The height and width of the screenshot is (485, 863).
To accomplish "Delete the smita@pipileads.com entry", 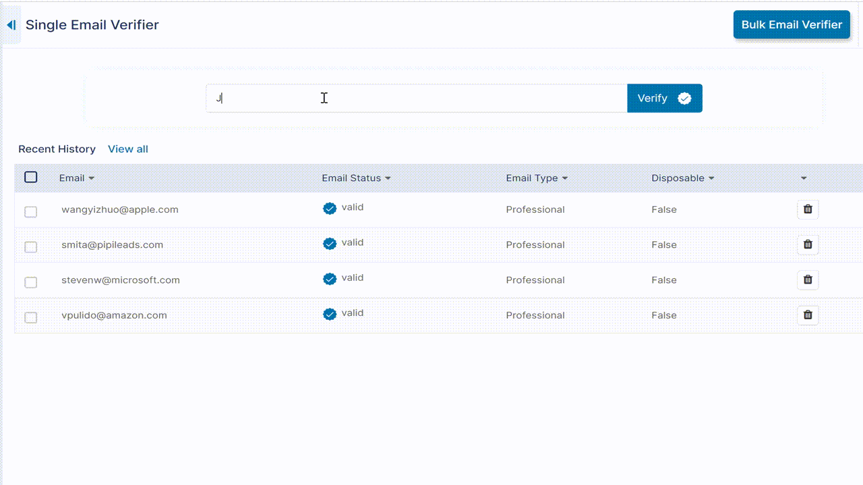I will pos(808,245).
